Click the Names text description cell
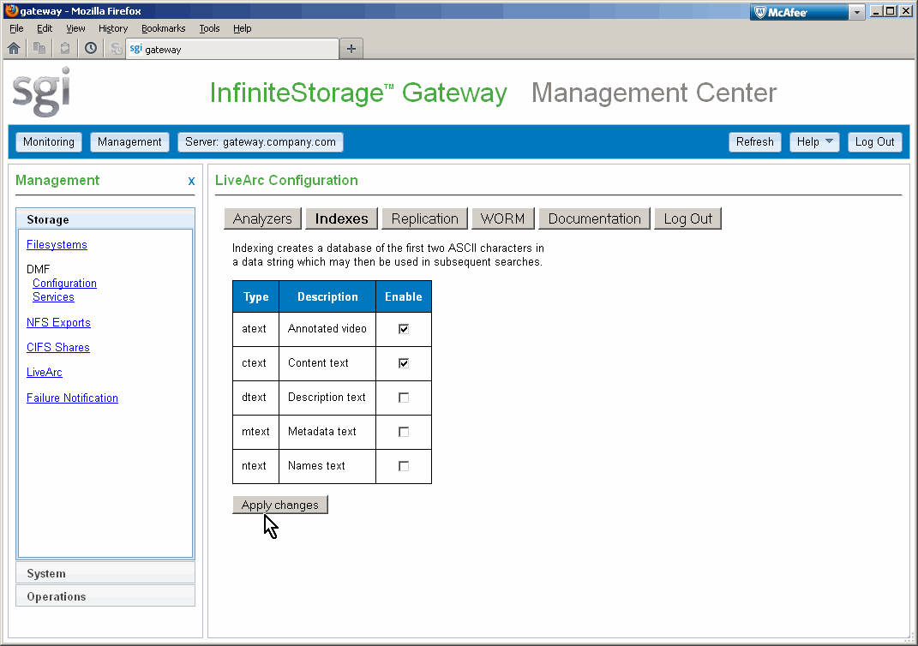The height and width of the screenshot is (646, 918). click(x=327, y=466)
